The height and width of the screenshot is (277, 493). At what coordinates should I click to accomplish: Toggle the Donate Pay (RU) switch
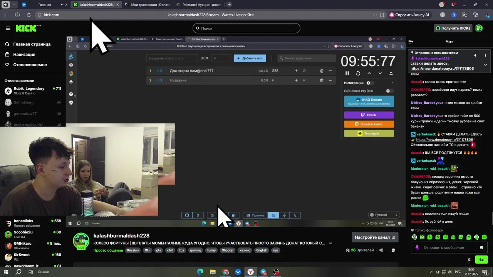[389, 91]
